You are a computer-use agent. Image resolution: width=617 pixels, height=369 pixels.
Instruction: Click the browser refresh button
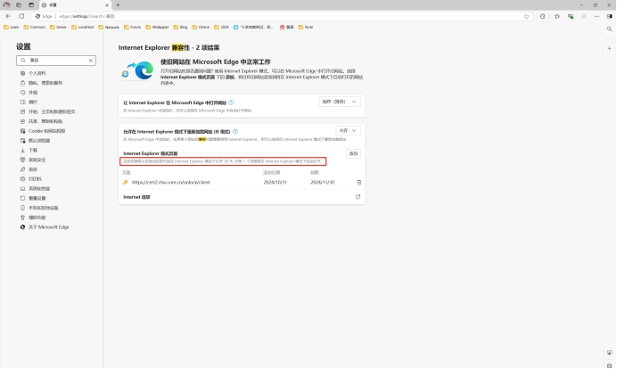tap(21, 16)
